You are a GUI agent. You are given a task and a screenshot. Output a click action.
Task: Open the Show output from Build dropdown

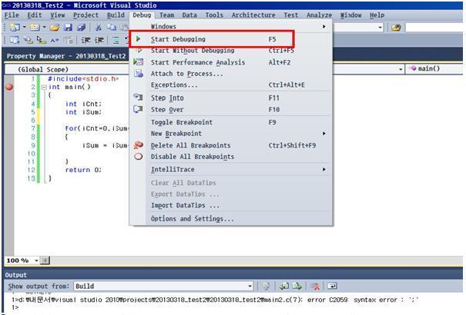[x=250, y=287]
